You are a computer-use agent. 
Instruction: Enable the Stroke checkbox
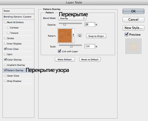pyautogui.click(x=5, y=38)
